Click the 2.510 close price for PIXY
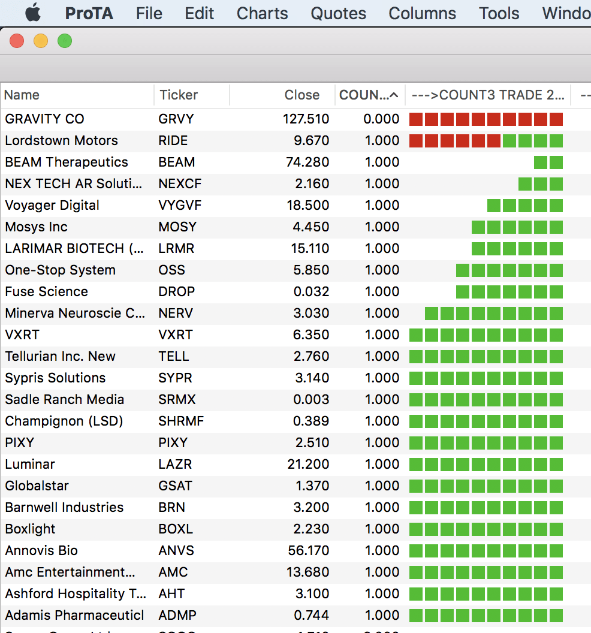Viewport: 591px width, 633px height. (312, 443)
